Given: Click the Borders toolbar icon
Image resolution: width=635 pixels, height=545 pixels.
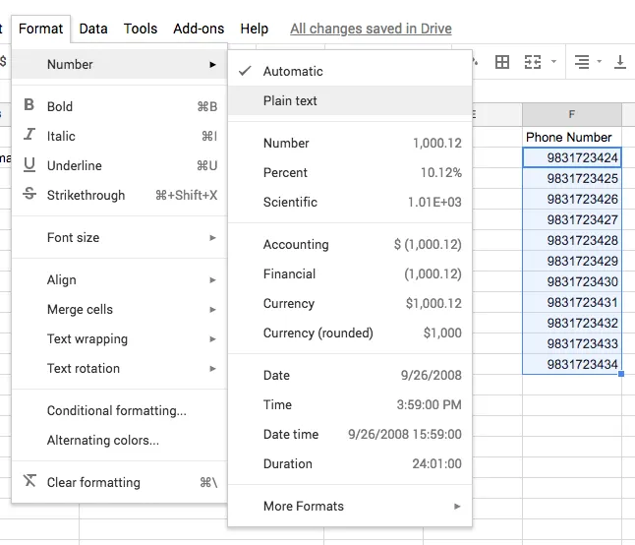Looking at the screenshot, I should click(x=502, y=62).
